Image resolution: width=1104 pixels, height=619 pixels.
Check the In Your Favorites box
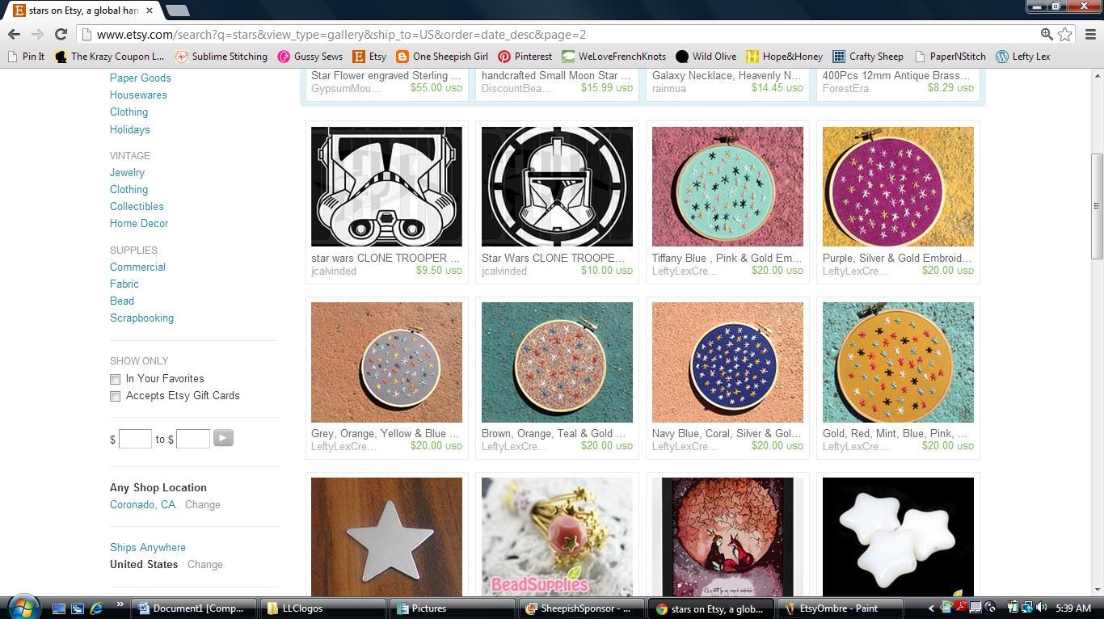pos(116,379)
